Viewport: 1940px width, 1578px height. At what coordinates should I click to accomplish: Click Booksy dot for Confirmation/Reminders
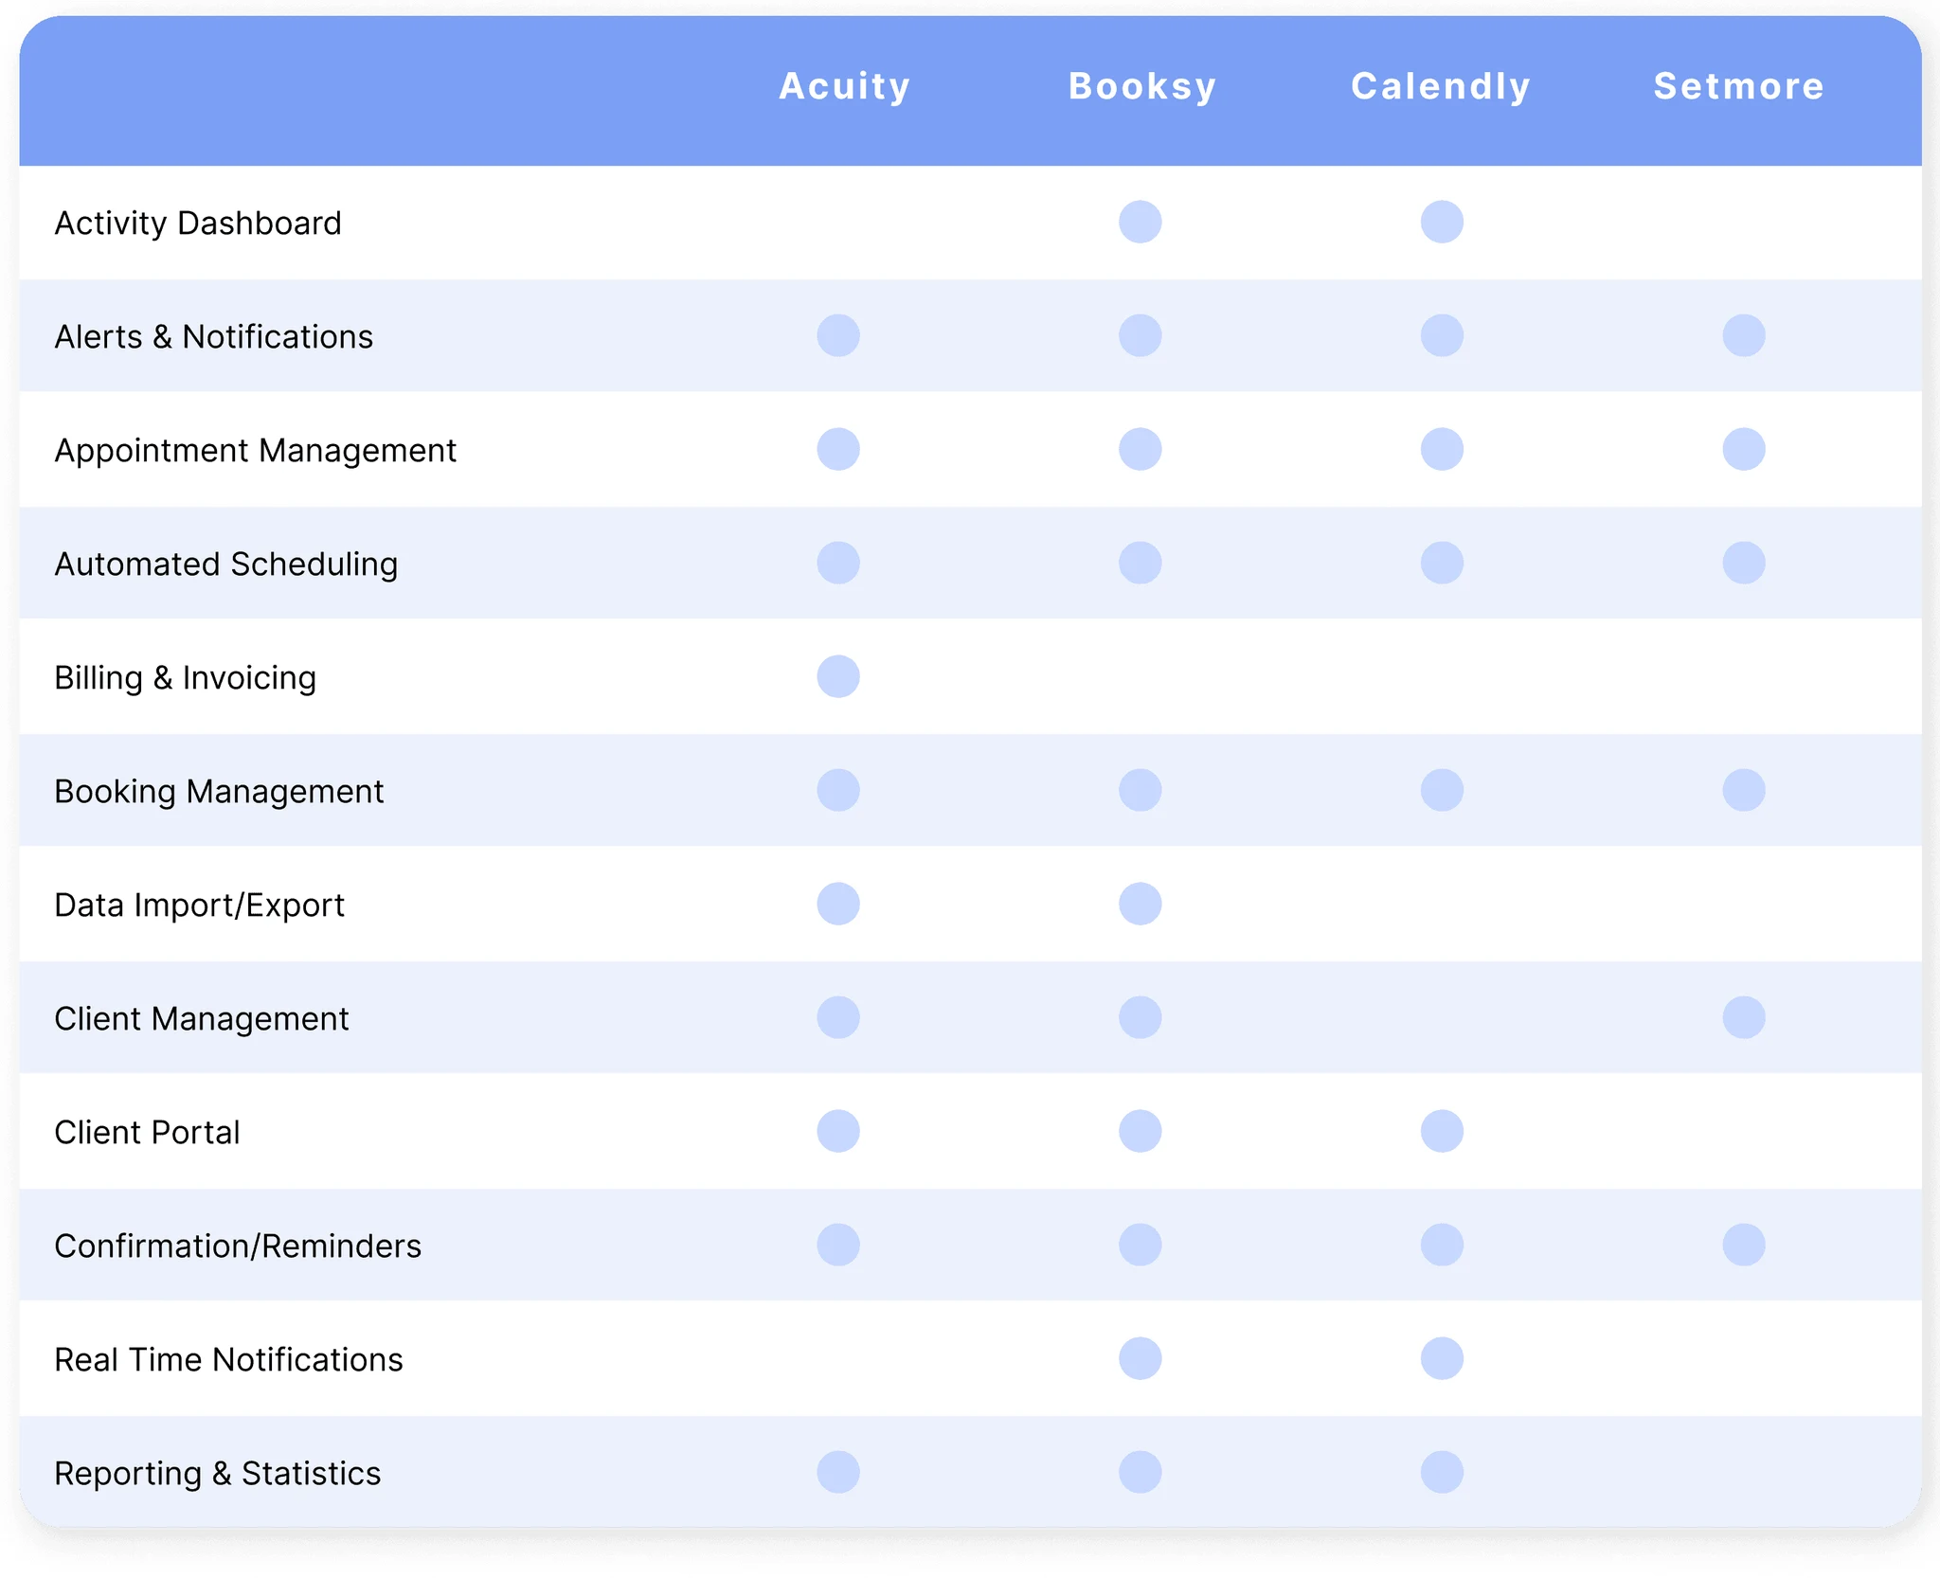tap(1141, 1245)
